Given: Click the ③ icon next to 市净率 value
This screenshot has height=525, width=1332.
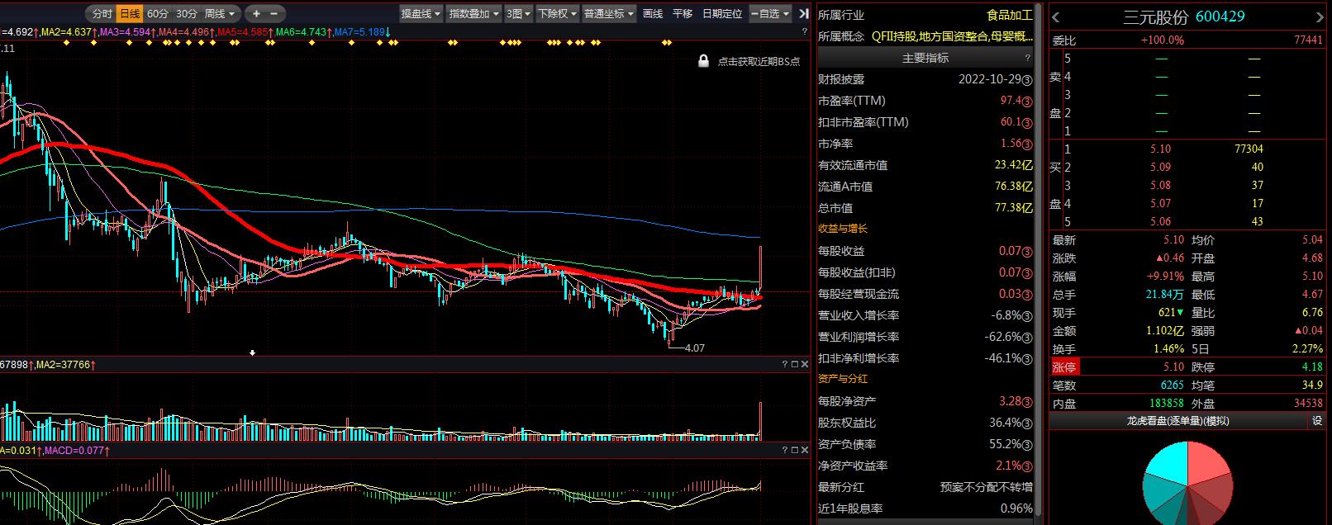Looking at the screenshot, I should pos(1027,144).
